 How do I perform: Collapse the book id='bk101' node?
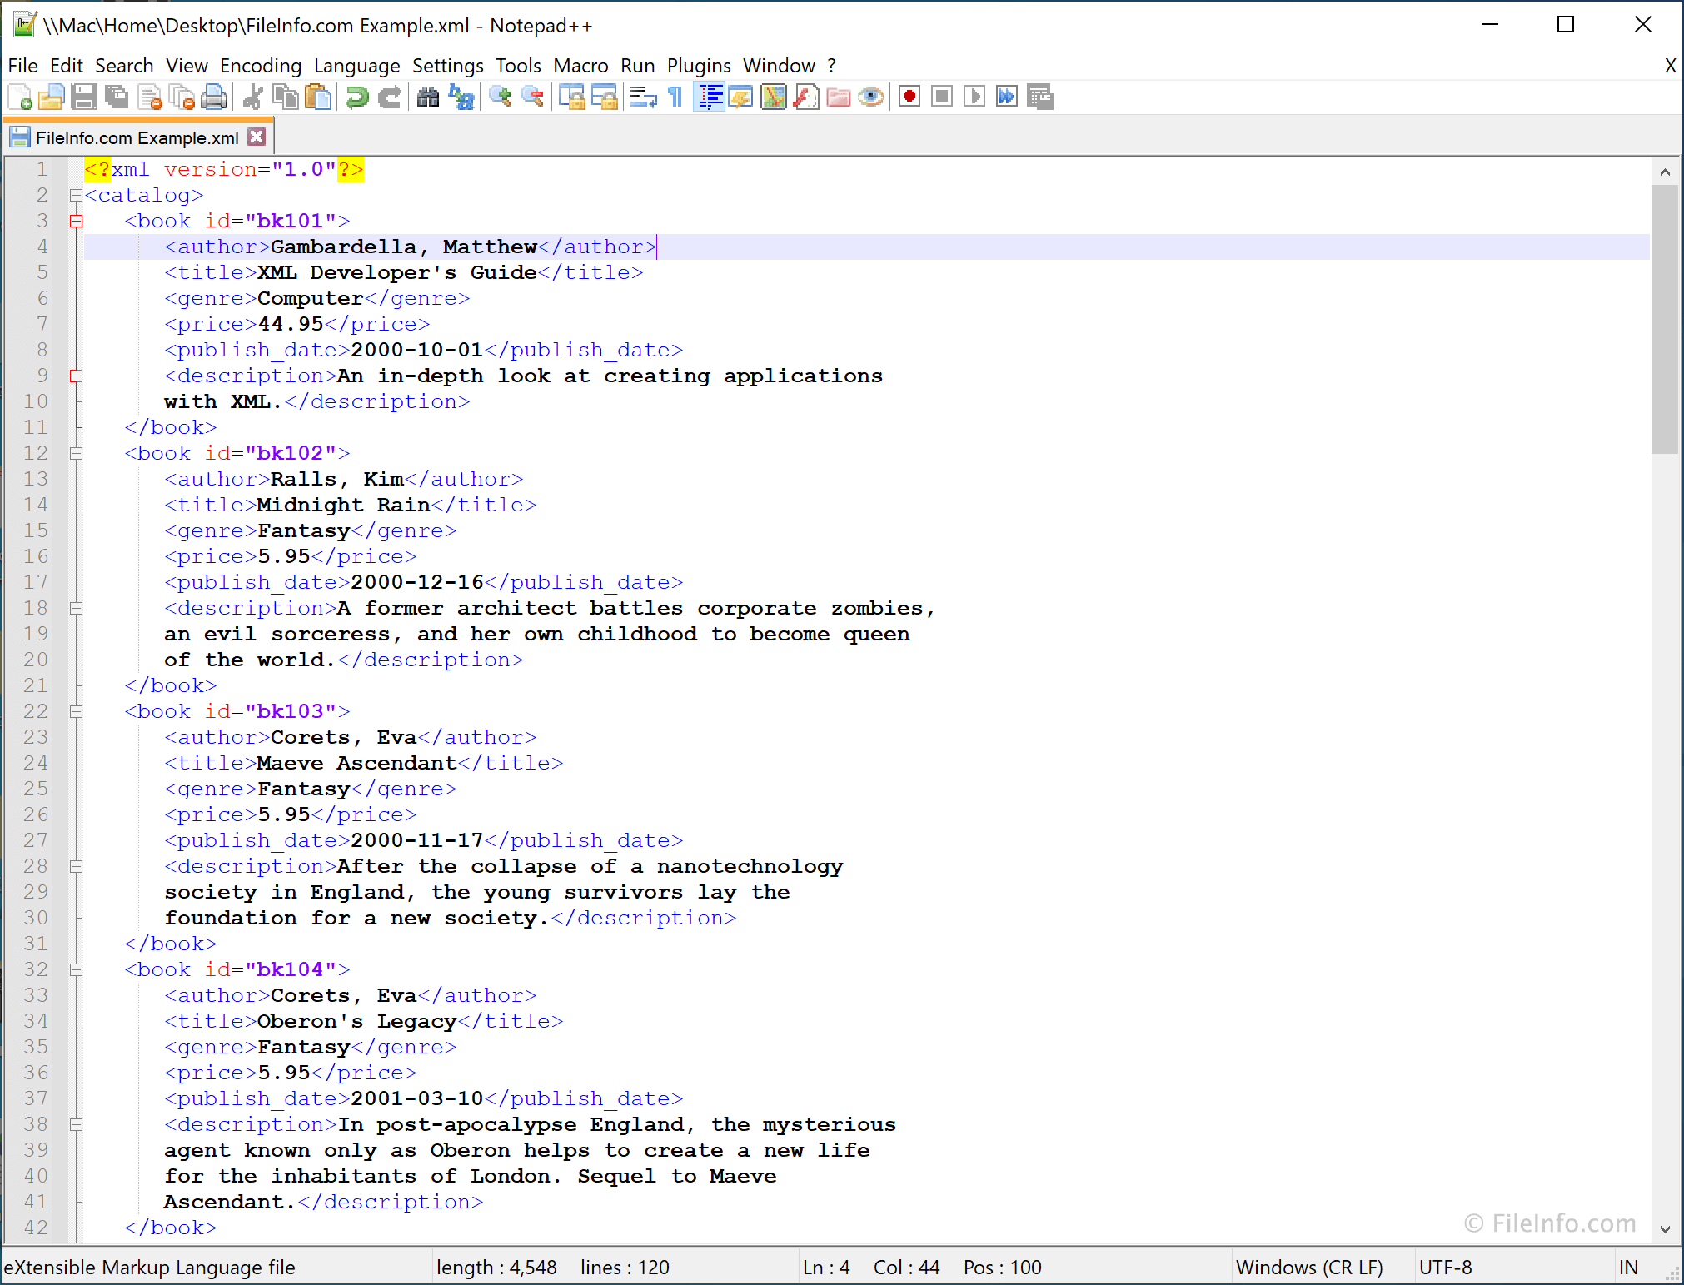[x=76, y=220]
